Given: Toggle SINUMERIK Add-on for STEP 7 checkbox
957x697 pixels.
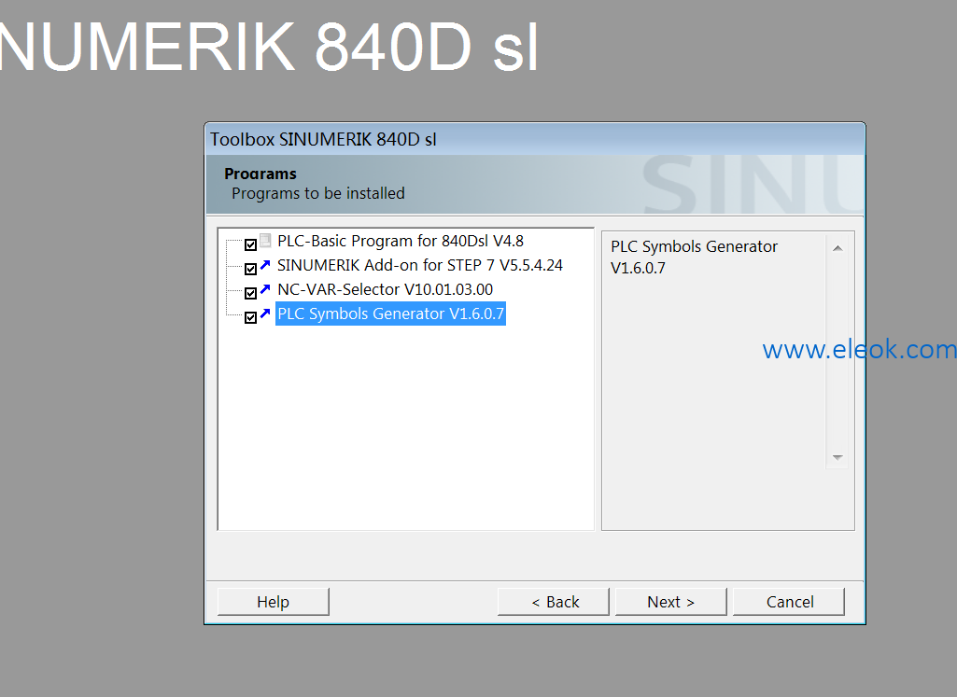Looking at the screenshot, I should pyautogui.click(x=250, y=269).
